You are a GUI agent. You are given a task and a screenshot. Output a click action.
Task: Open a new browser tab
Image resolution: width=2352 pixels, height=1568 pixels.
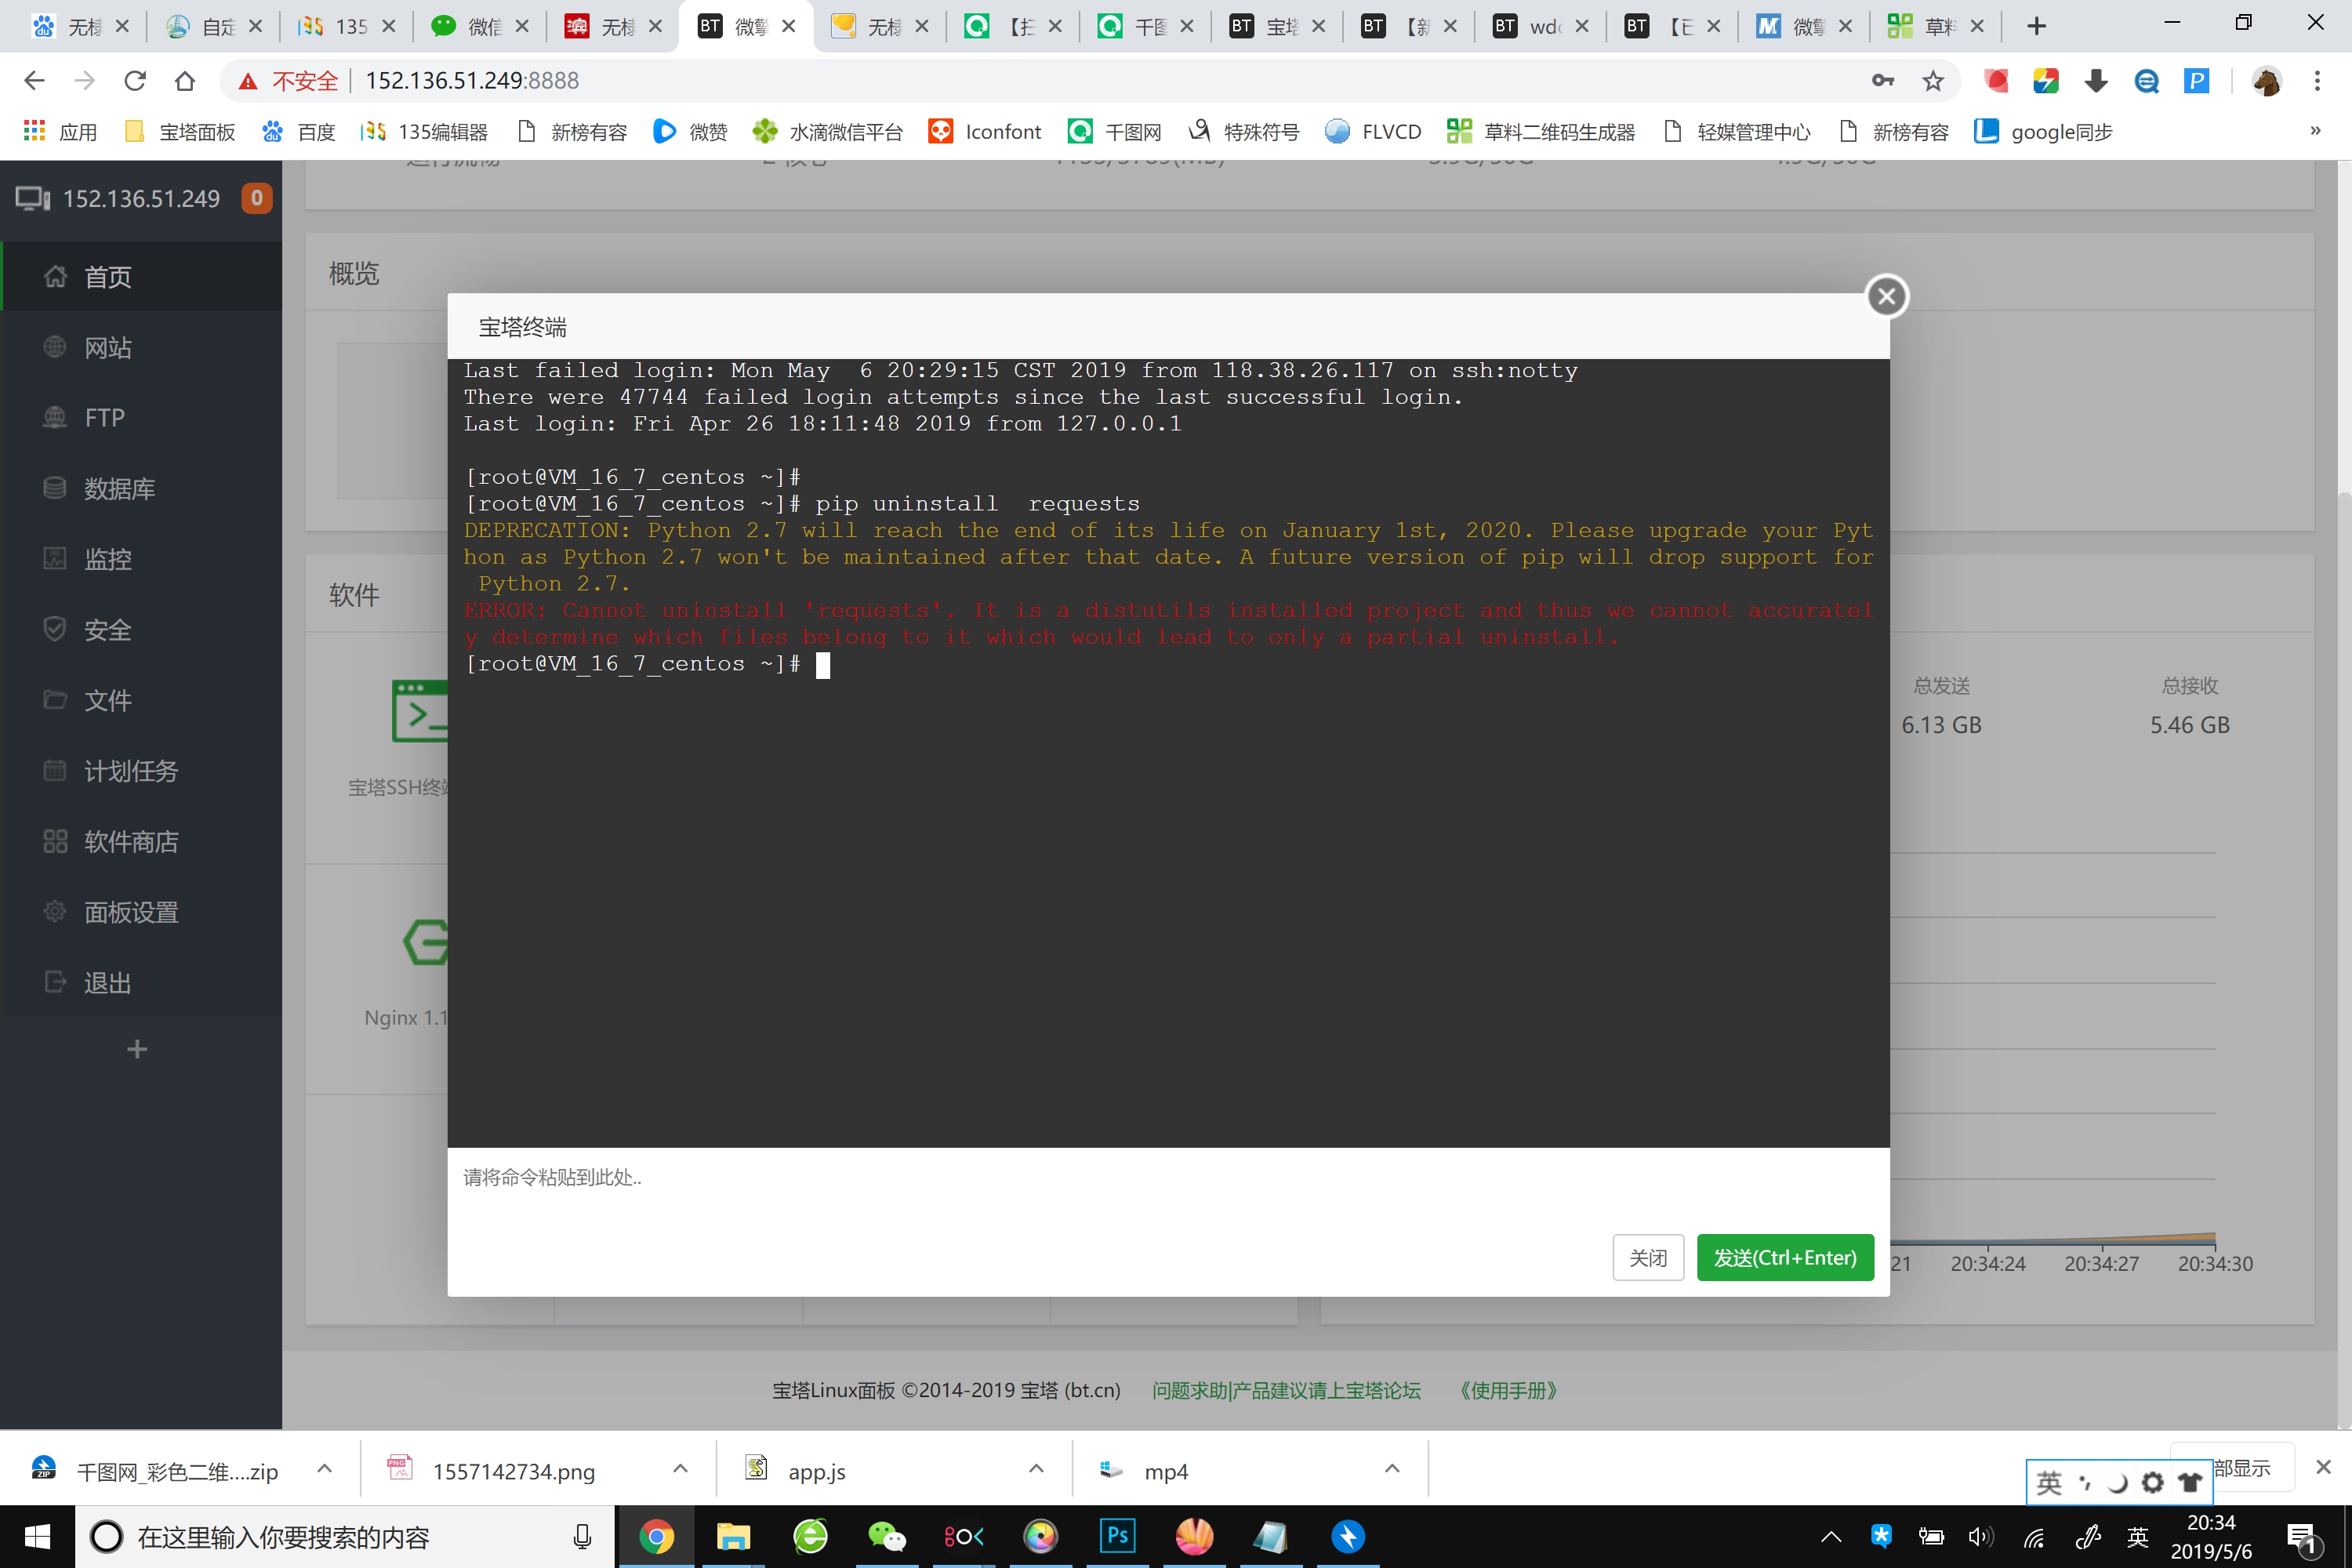click(x=2036, y=26)
